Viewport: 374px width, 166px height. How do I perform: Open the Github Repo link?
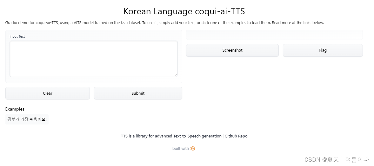click(x=236, y=136)
